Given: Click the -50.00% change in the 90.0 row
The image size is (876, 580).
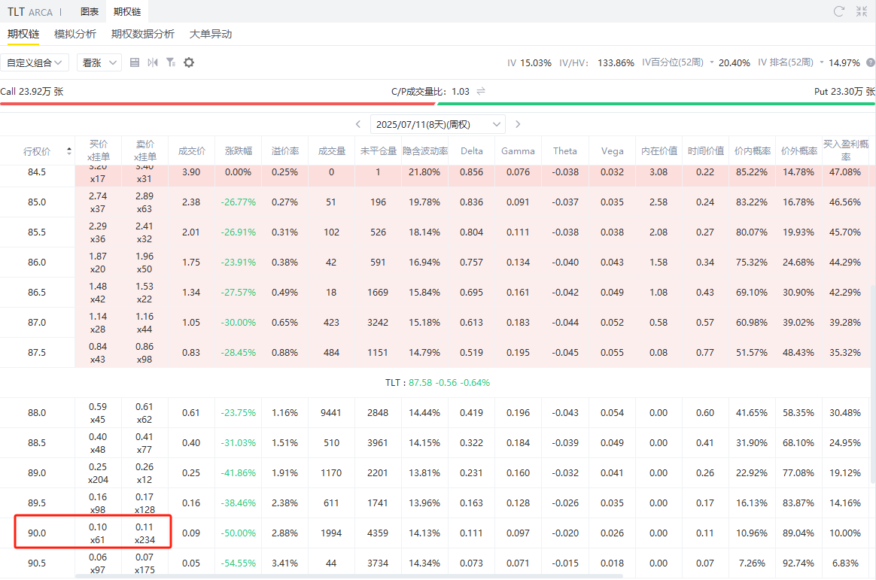Looking at the screenshot, I should pos(239,533).
